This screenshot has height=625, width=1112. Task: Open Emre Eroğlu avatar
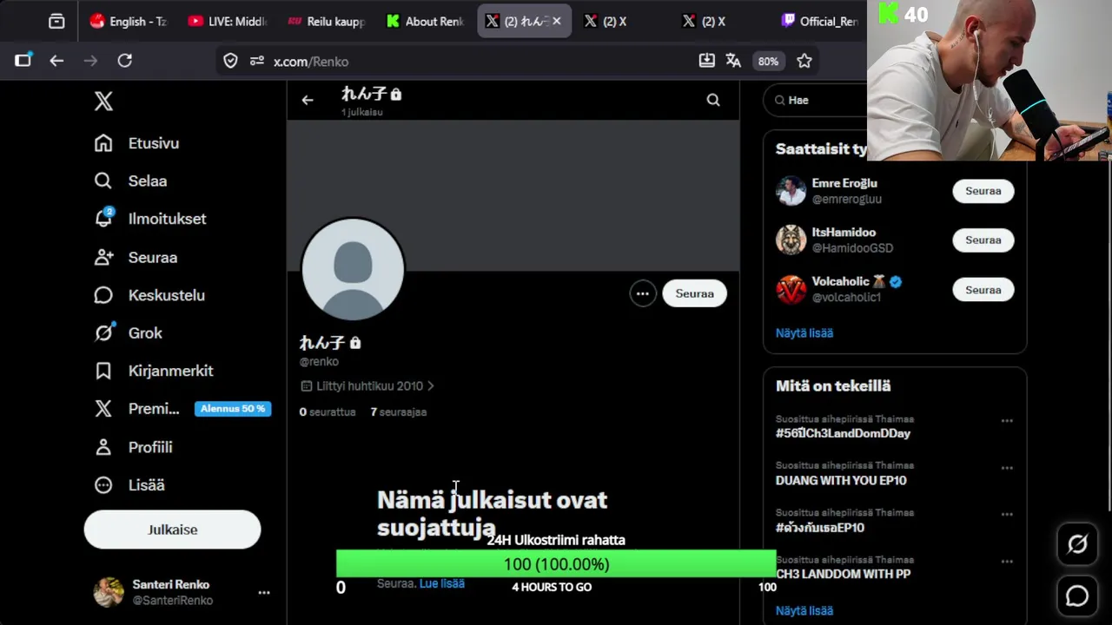click(791, 191)
